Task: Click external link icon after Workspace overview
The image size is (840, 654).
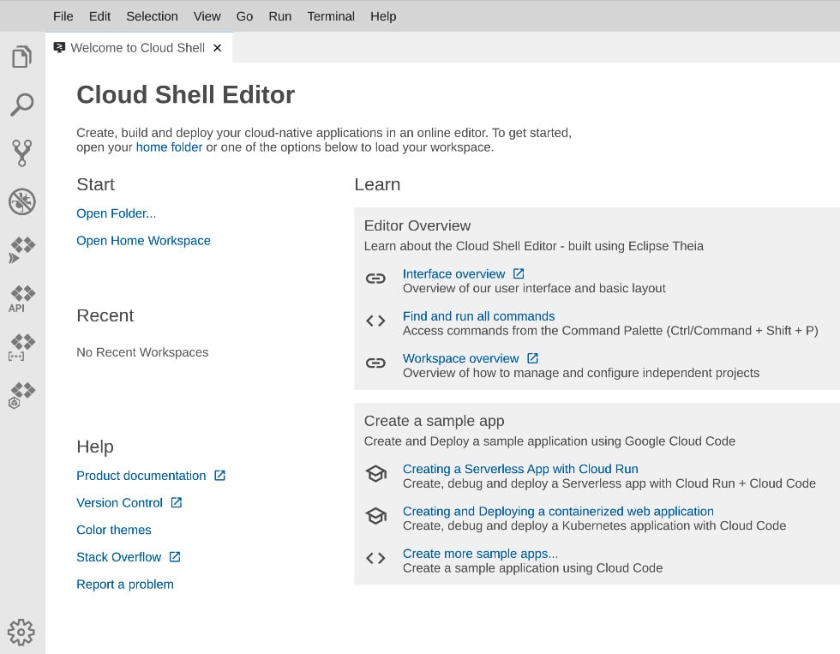Action: click(532, 358)
